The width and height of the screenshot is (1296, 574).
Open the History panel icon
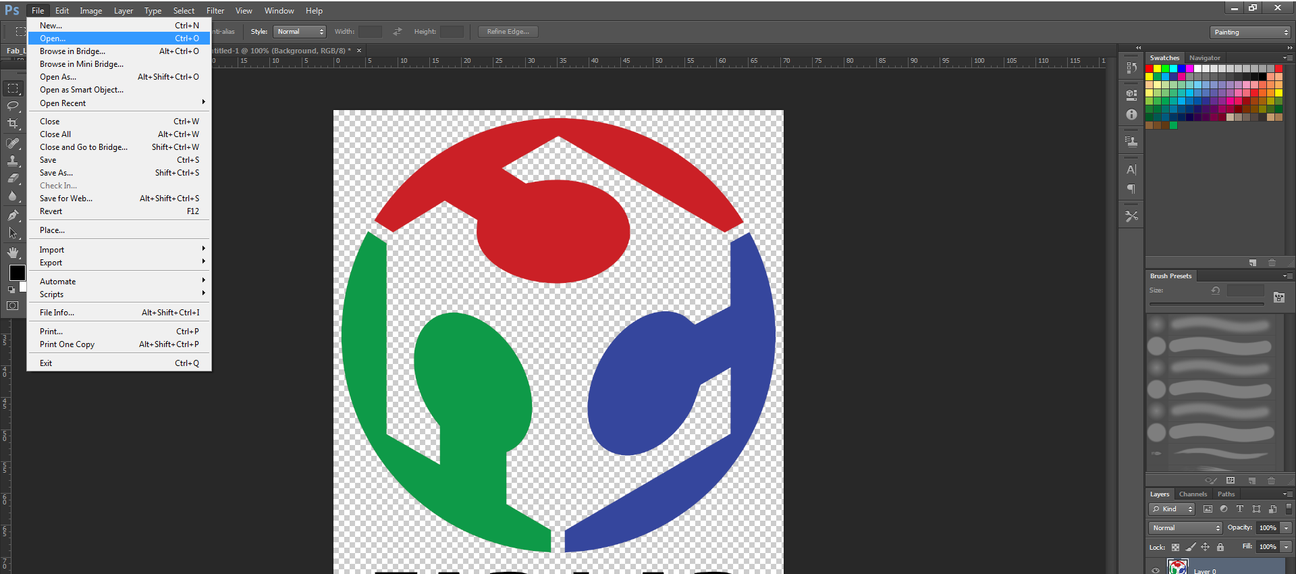1132,68
